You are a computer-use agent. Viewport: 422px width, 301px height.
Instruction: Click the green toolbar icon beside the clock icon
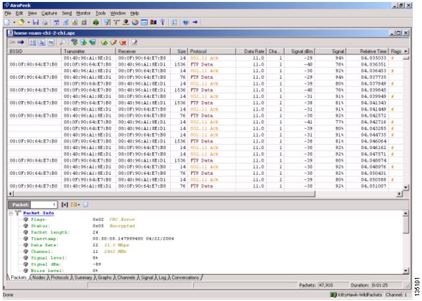pos(96,22)
